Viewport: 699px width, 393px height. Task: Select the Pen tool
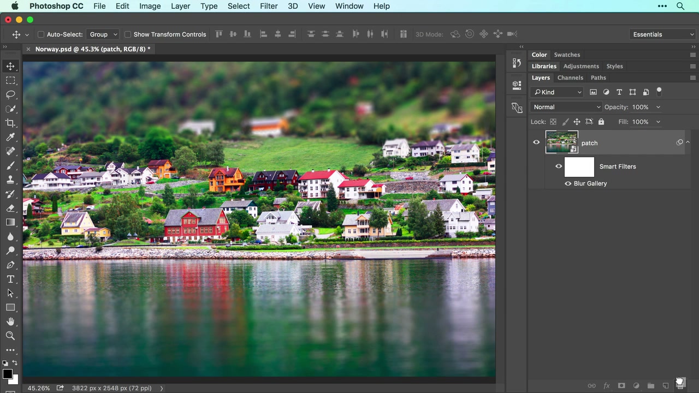(x=10, y=265)
